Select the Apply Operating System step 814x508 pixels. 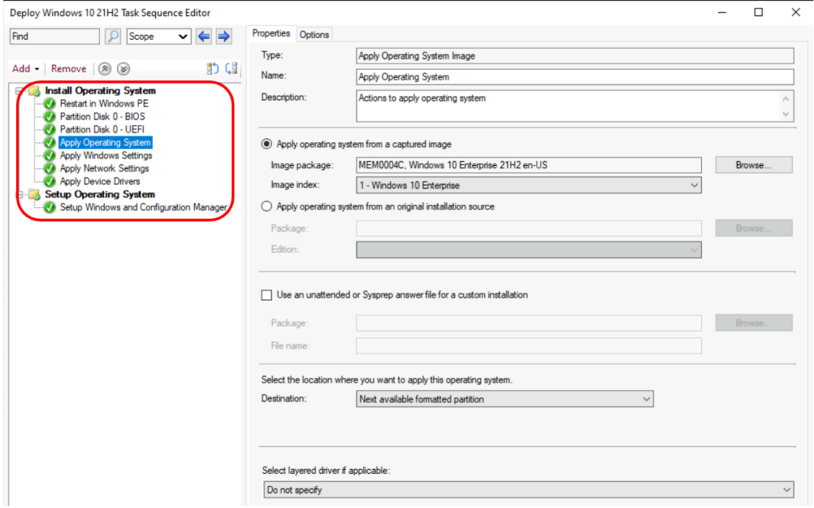106,143
